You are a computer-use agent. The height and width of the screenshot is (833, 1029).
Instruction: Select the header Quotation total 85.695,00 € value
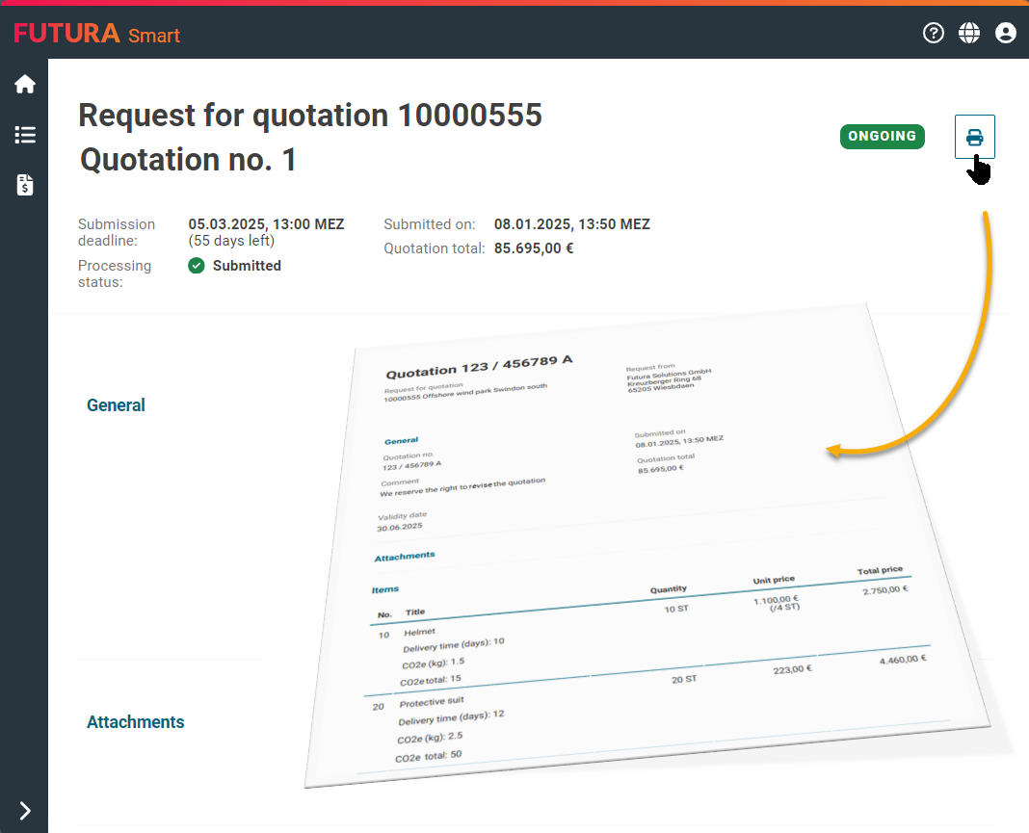(x=534, y=248)
